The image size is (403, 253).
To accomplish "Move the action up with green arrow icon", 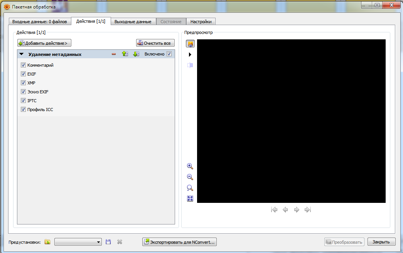I will click(x=125, y=54).
